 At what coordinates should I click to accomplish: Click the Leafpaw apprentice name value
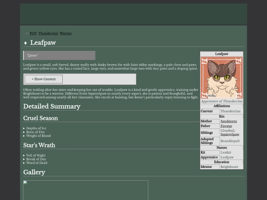(227, 158)
